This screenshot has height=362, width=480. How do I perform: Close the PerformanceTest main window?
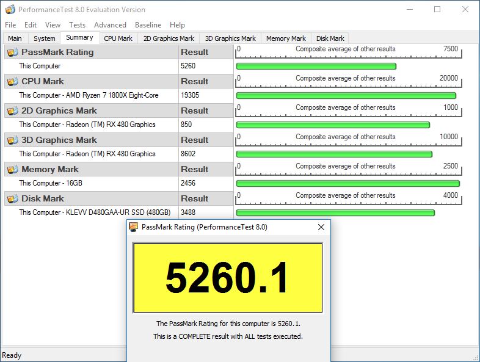[x=465, y=10]
